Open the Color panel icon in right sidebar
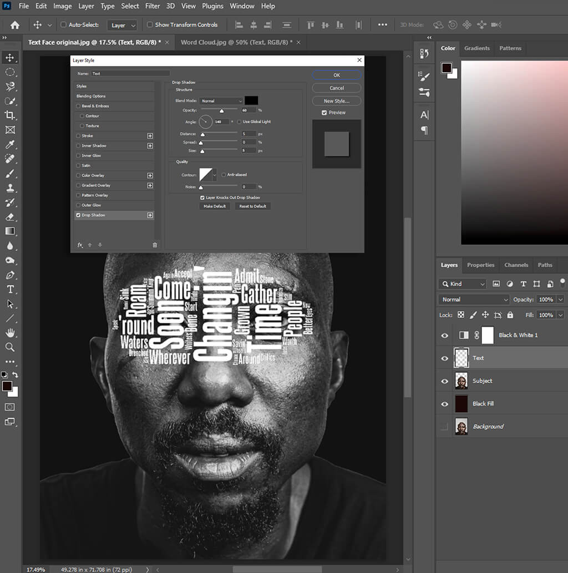This screenshot has height=573, width=568. pos(448,48)
